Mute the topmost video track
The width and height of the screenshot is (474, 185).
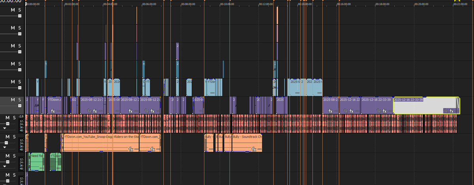click(13, 10)
